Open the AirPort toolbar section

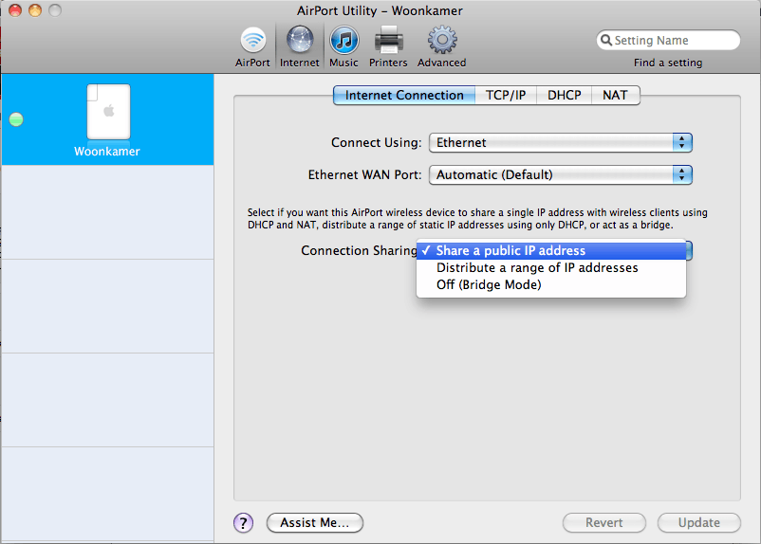252,47
